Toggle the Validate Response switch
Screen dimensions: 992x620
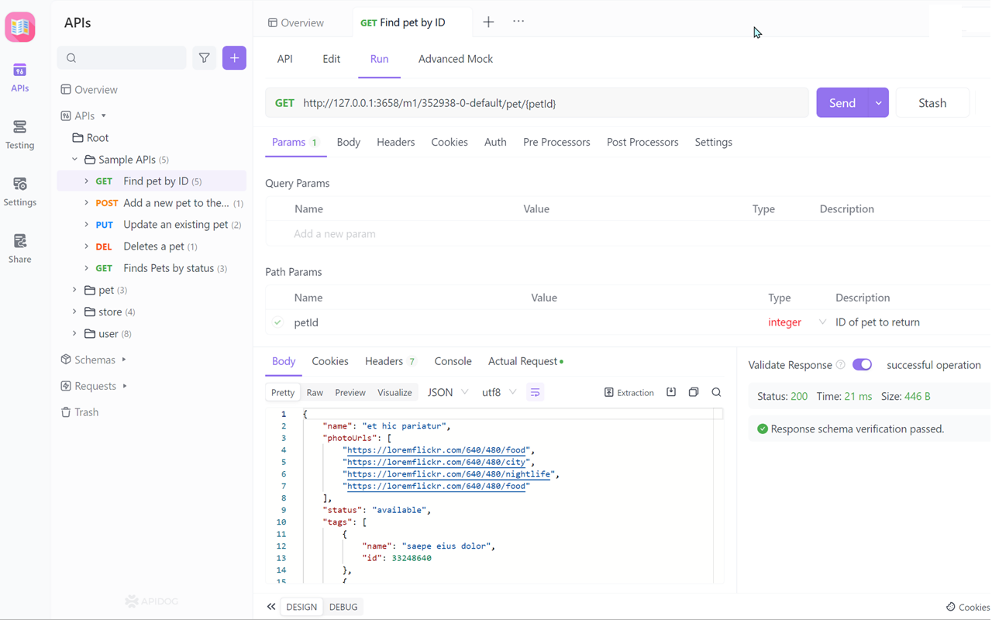862,365
